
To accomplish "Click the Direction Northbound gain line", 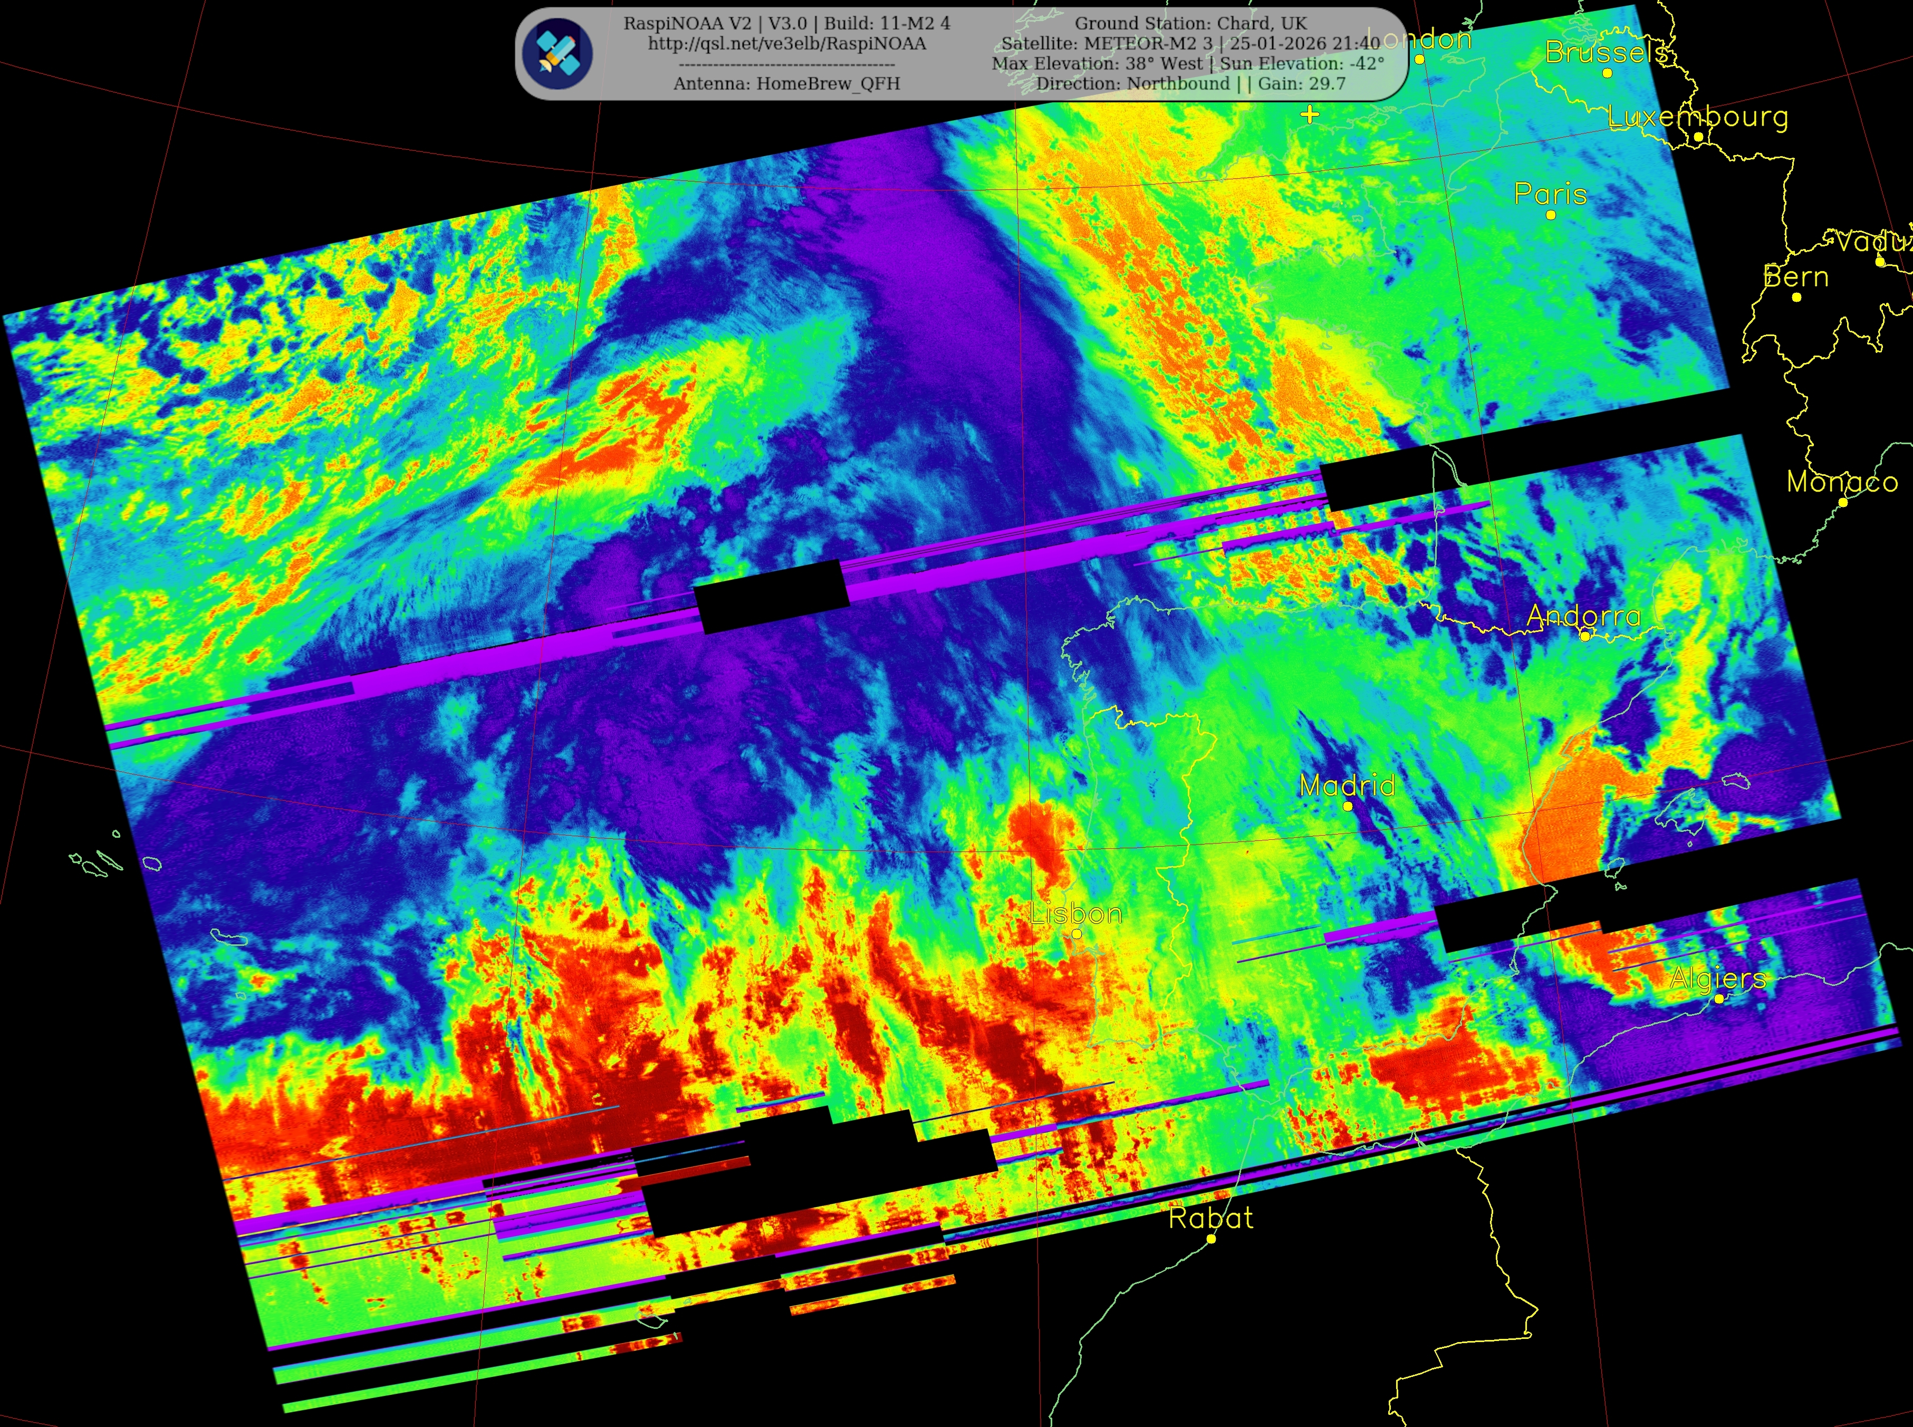I will tap(1190, 84).
